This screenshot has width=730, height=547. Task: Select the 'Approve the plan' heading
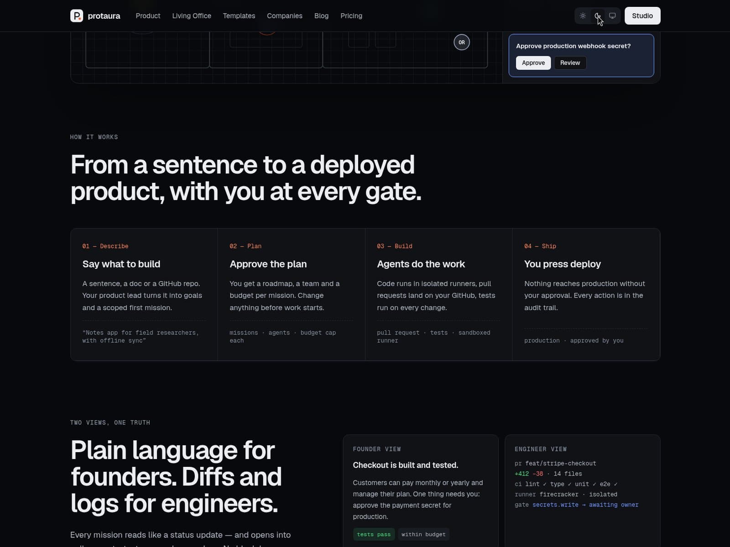click(x=268, y=264)
